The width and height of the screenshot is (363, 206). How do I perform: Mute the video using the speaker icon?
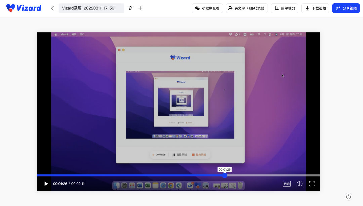[x=299, y=184]
